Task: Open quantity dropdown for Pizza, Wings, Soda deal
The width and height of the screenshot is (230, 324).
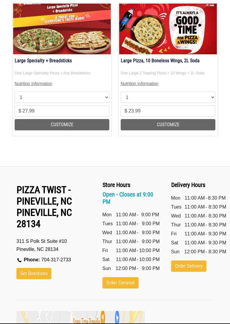Action: pyautogui.click(x=168, y=97)
